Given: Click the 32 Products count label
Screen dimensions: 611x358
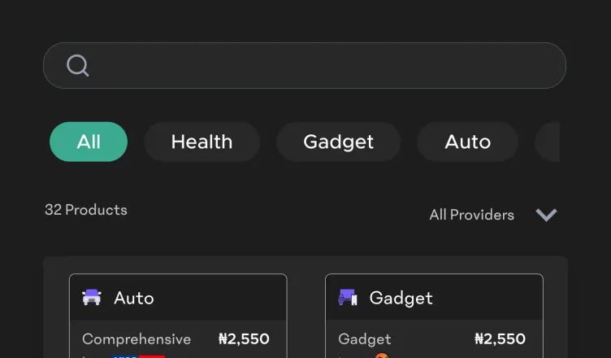Looking at the screenshot, I should (x=86, y=210).
